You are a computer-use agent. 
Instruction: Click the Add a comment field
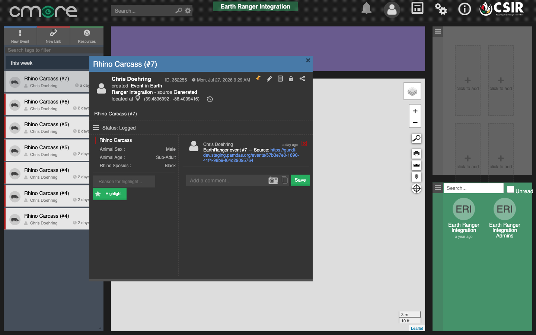pos(226,181)
